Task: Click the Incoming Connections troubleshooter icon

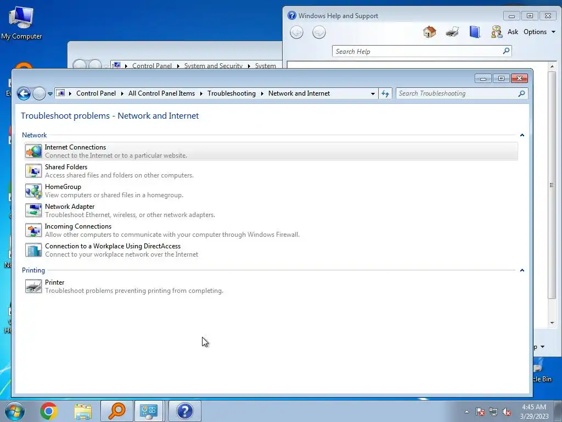Action: coord(33,230)
